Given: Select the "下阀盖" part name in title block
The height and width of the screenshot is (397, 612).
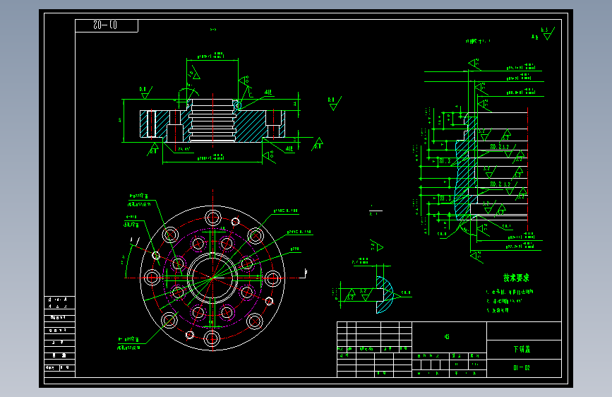Looking at the screenshot, I should coord(522,350).
